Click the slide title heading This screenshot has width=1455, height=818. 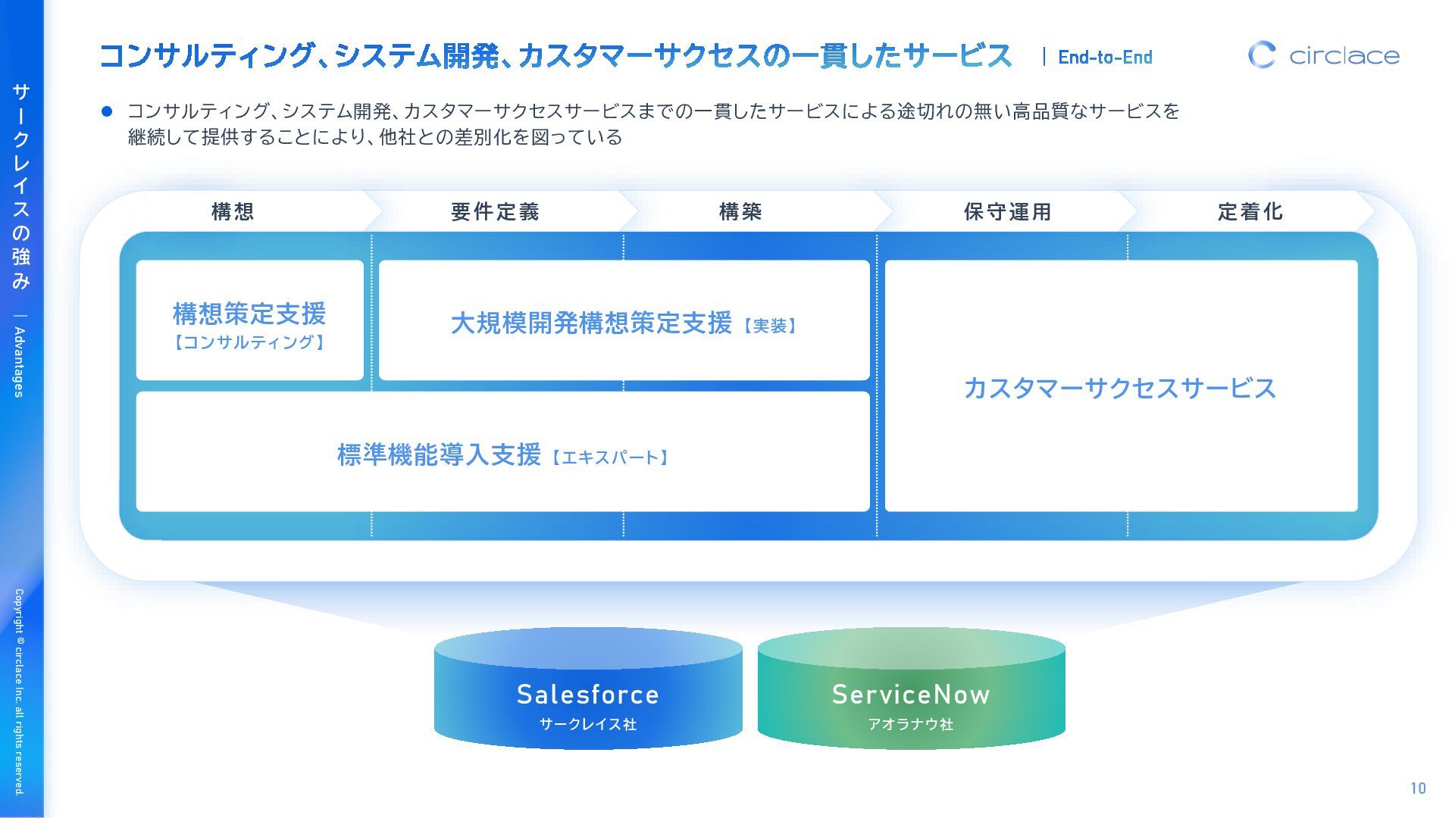(555, 55)
